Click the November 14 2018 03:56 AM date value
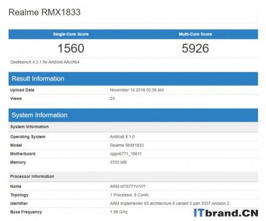Viewport: 266px width, 221px height. coord(137,90)
